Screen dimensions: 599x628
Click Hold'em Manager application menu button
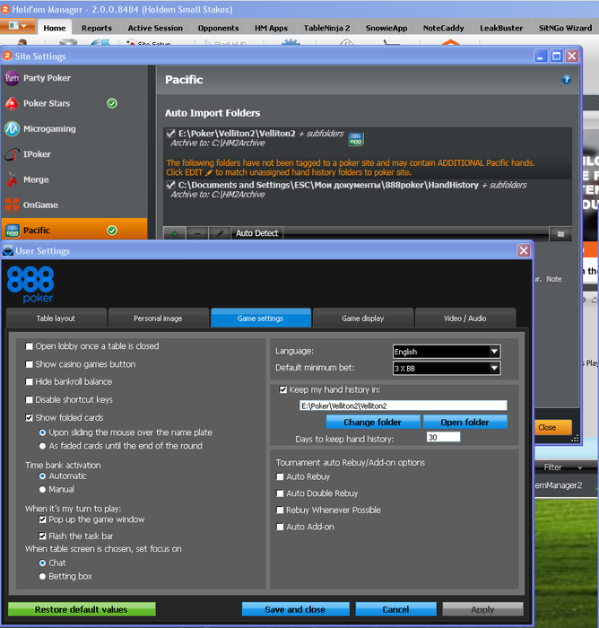[x=18, y=26]
